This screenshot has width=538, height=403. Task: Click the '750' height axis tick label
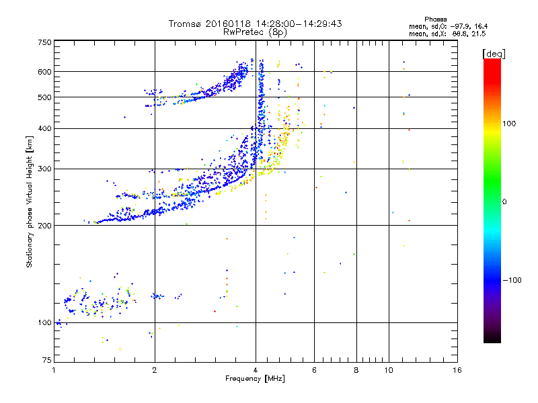(x=44, y=42)
